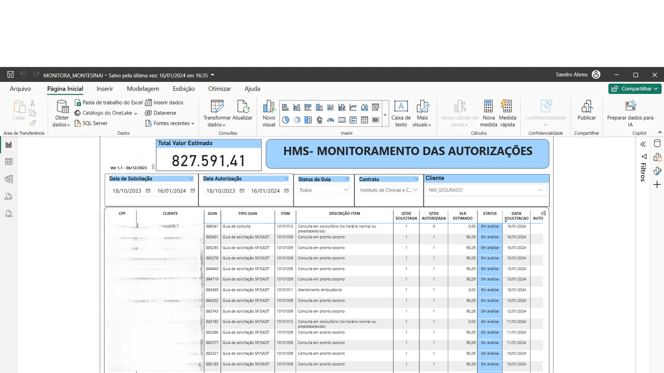Collapse the ribbon with the caret arrow
Viewport: 664px width, 373px height.
[660, 133]
